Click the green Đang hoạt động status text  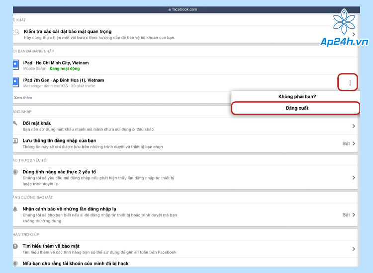65,68
